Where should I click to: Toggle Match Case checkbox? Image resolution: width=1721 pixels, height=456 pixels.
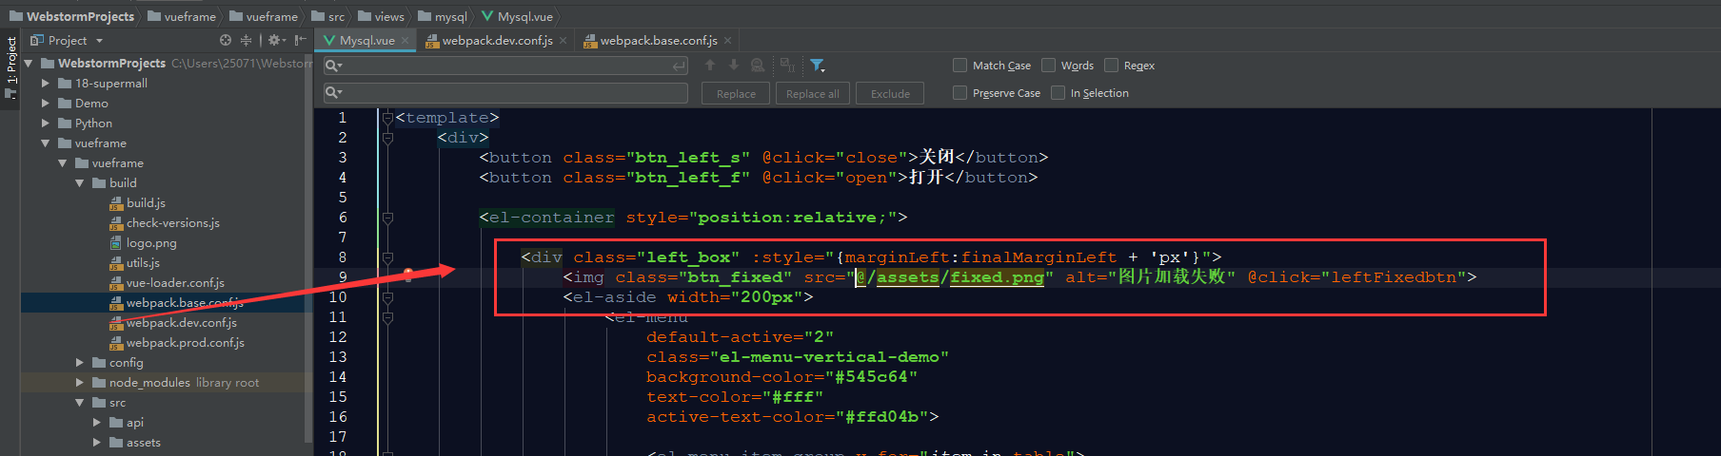[x=959, y=65]
